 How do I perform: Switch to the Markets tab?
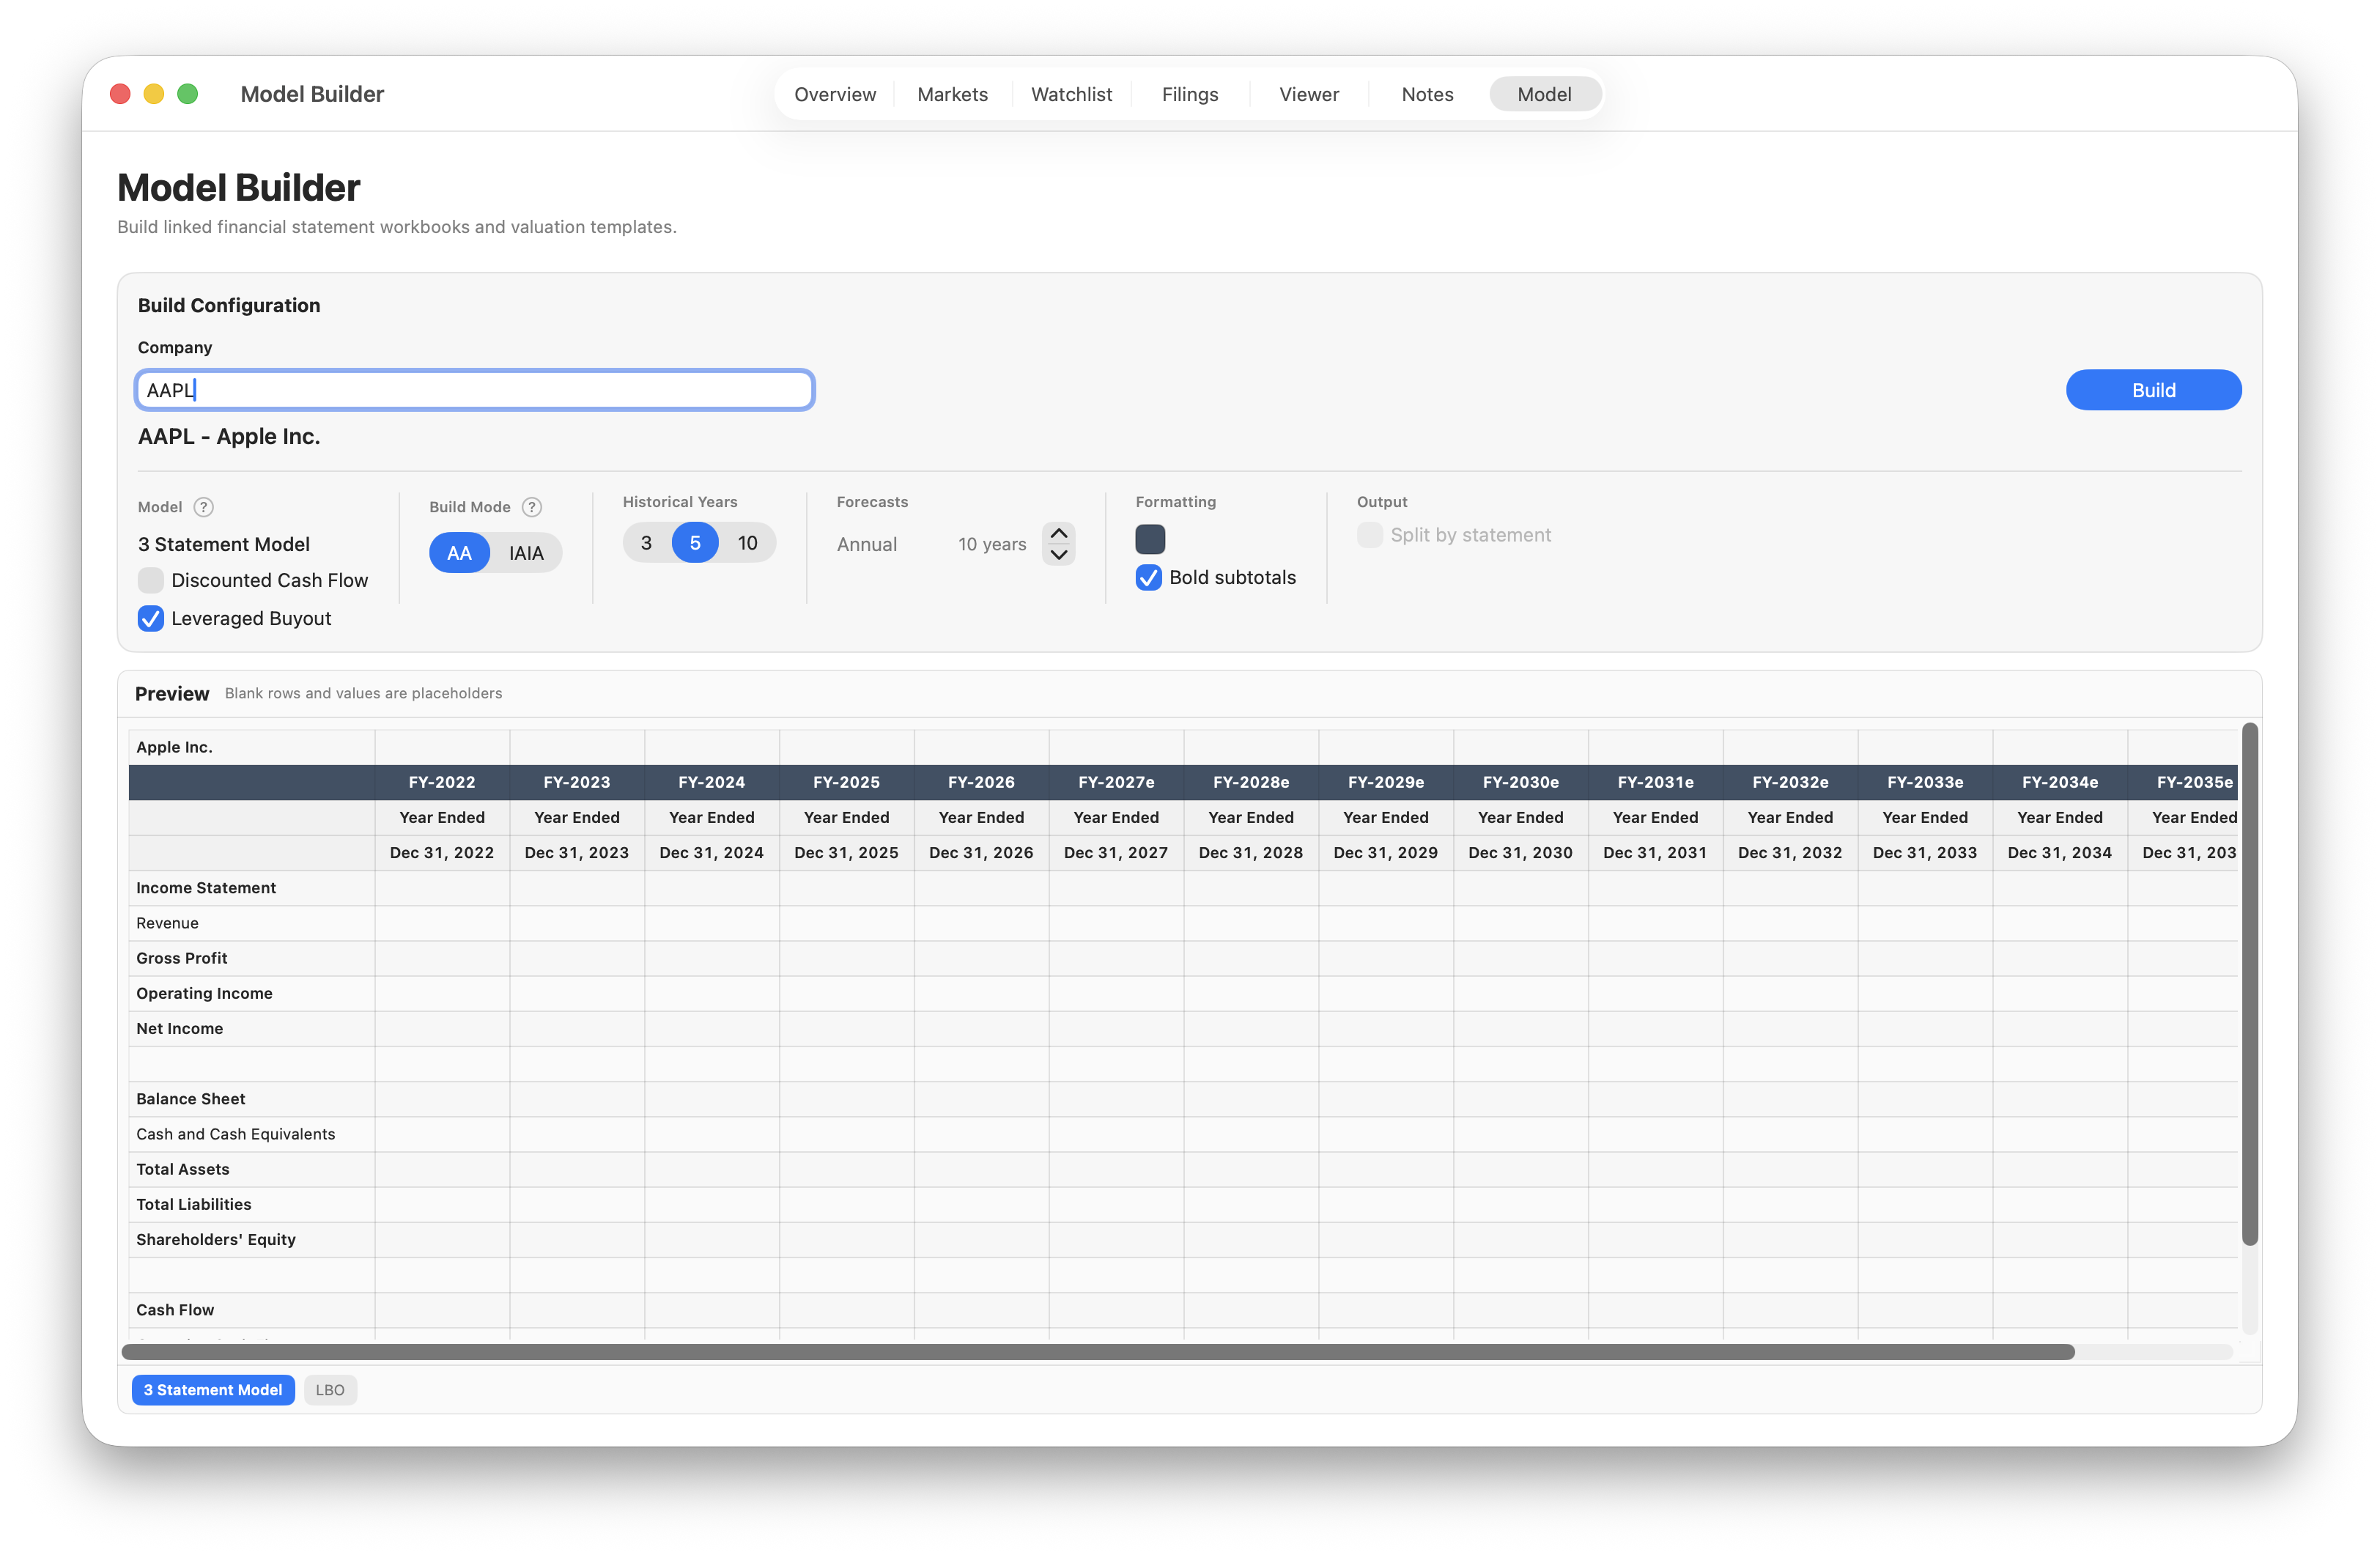(x=952, y=94)
